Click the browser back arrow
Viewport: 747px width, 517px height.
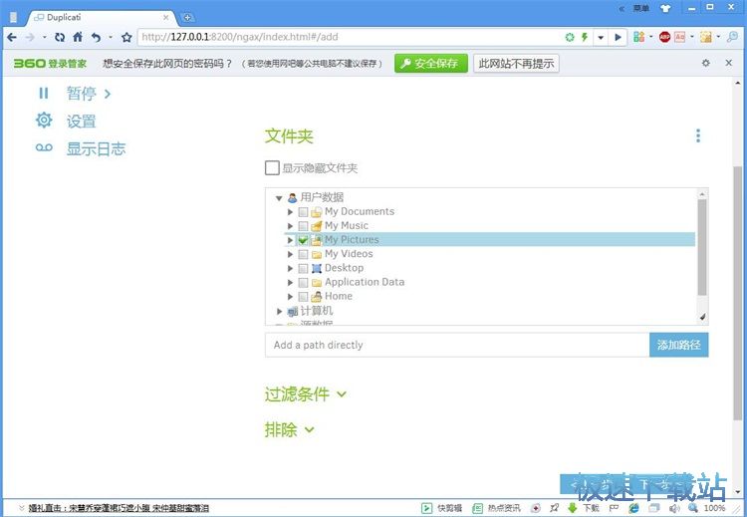tap(12, 37)
